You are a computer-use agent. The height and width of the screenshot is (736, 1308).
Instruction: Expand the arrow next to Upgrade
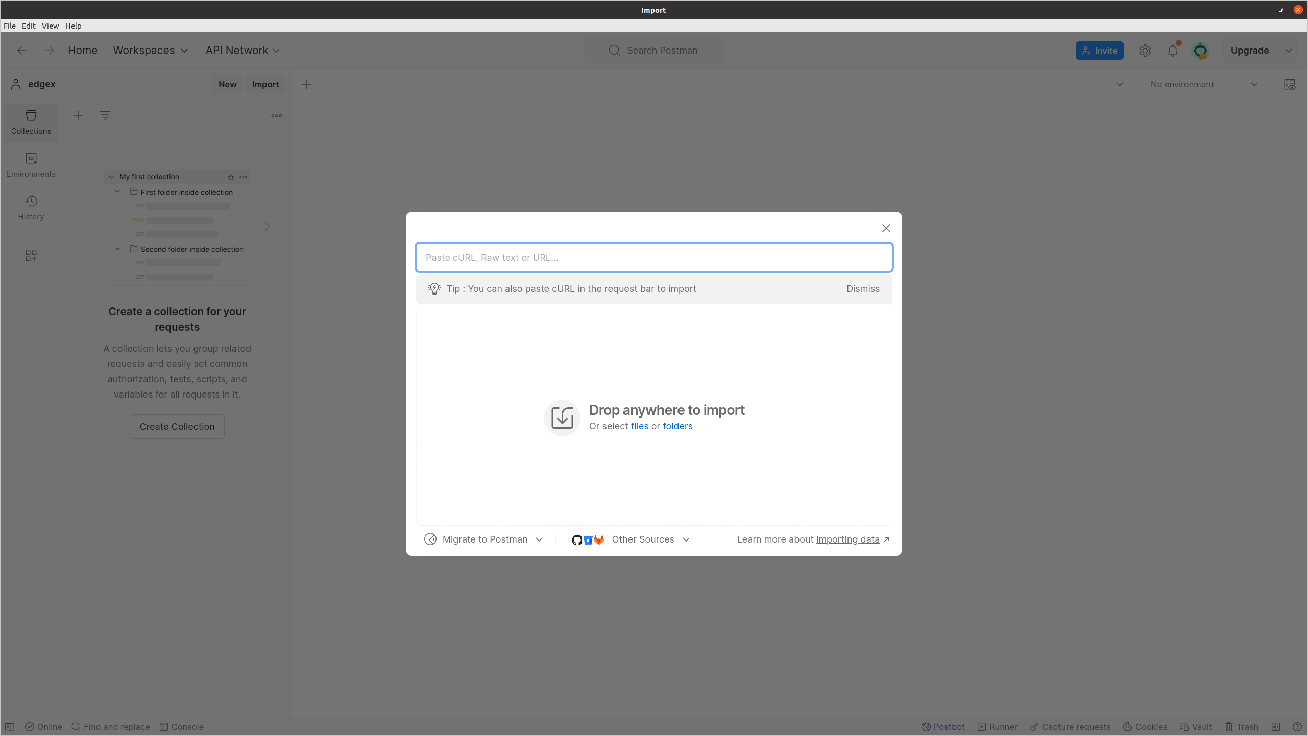point(1289,51)
